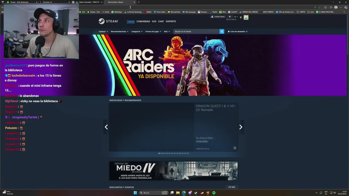349x196 pixels.
Task: Open new browser tab with plus button
Action: point(139,2)
